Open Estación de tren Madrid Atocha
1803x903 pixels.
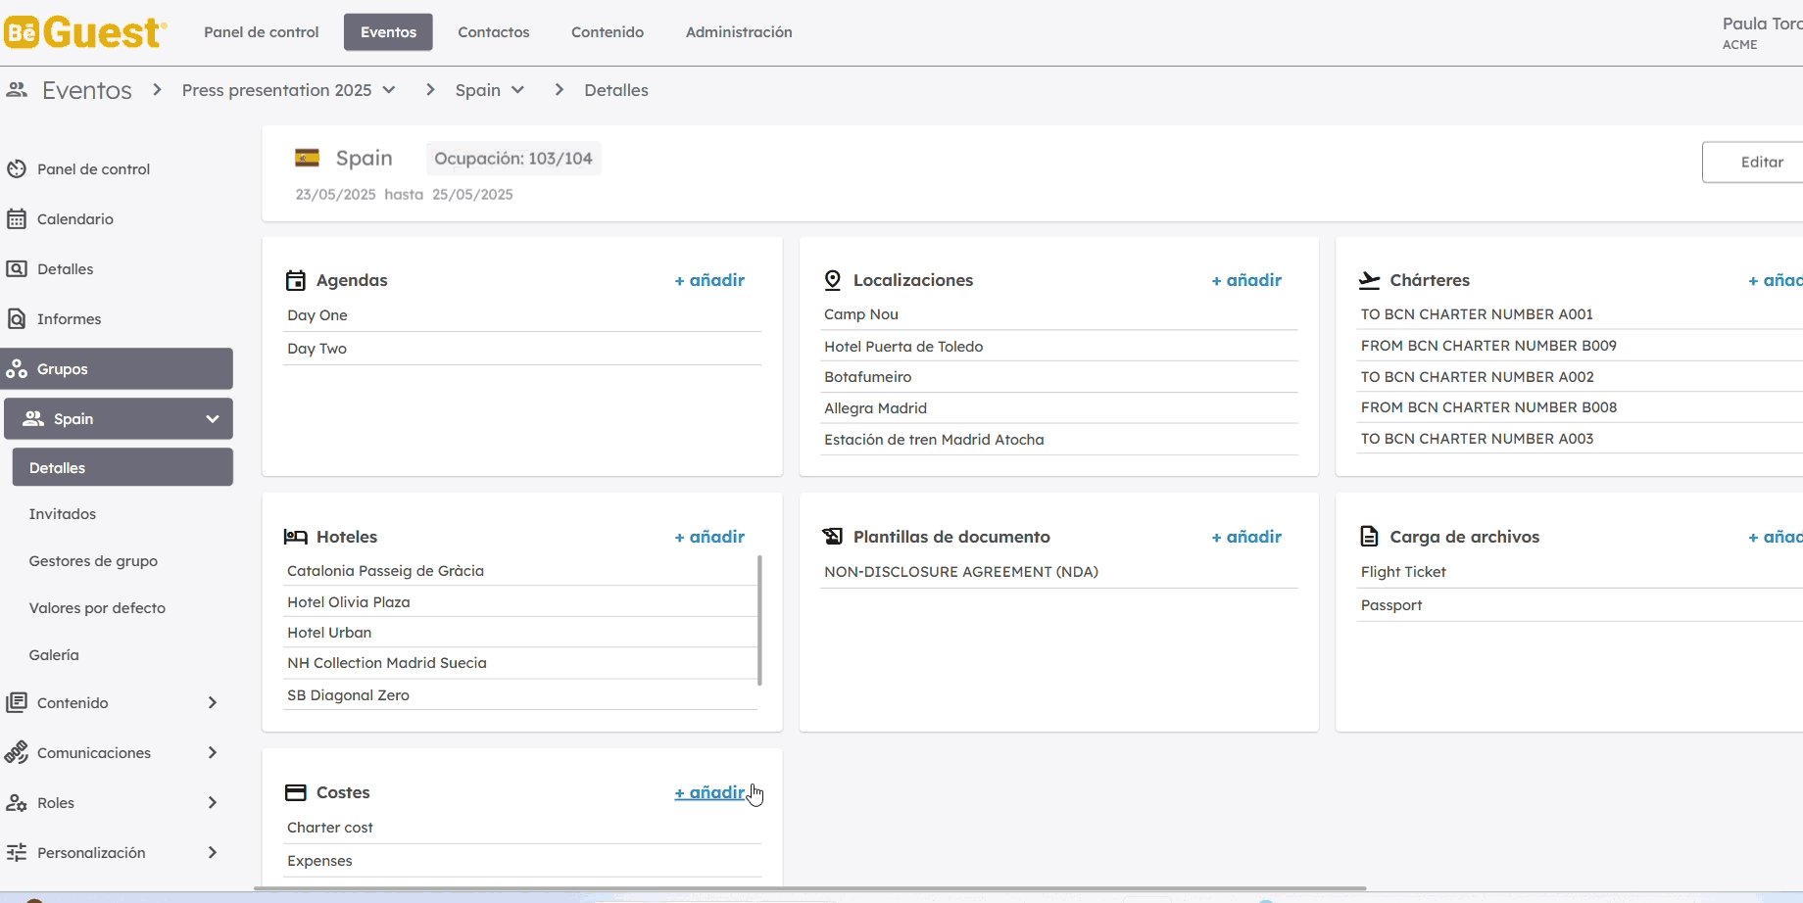click(1060, 440)
